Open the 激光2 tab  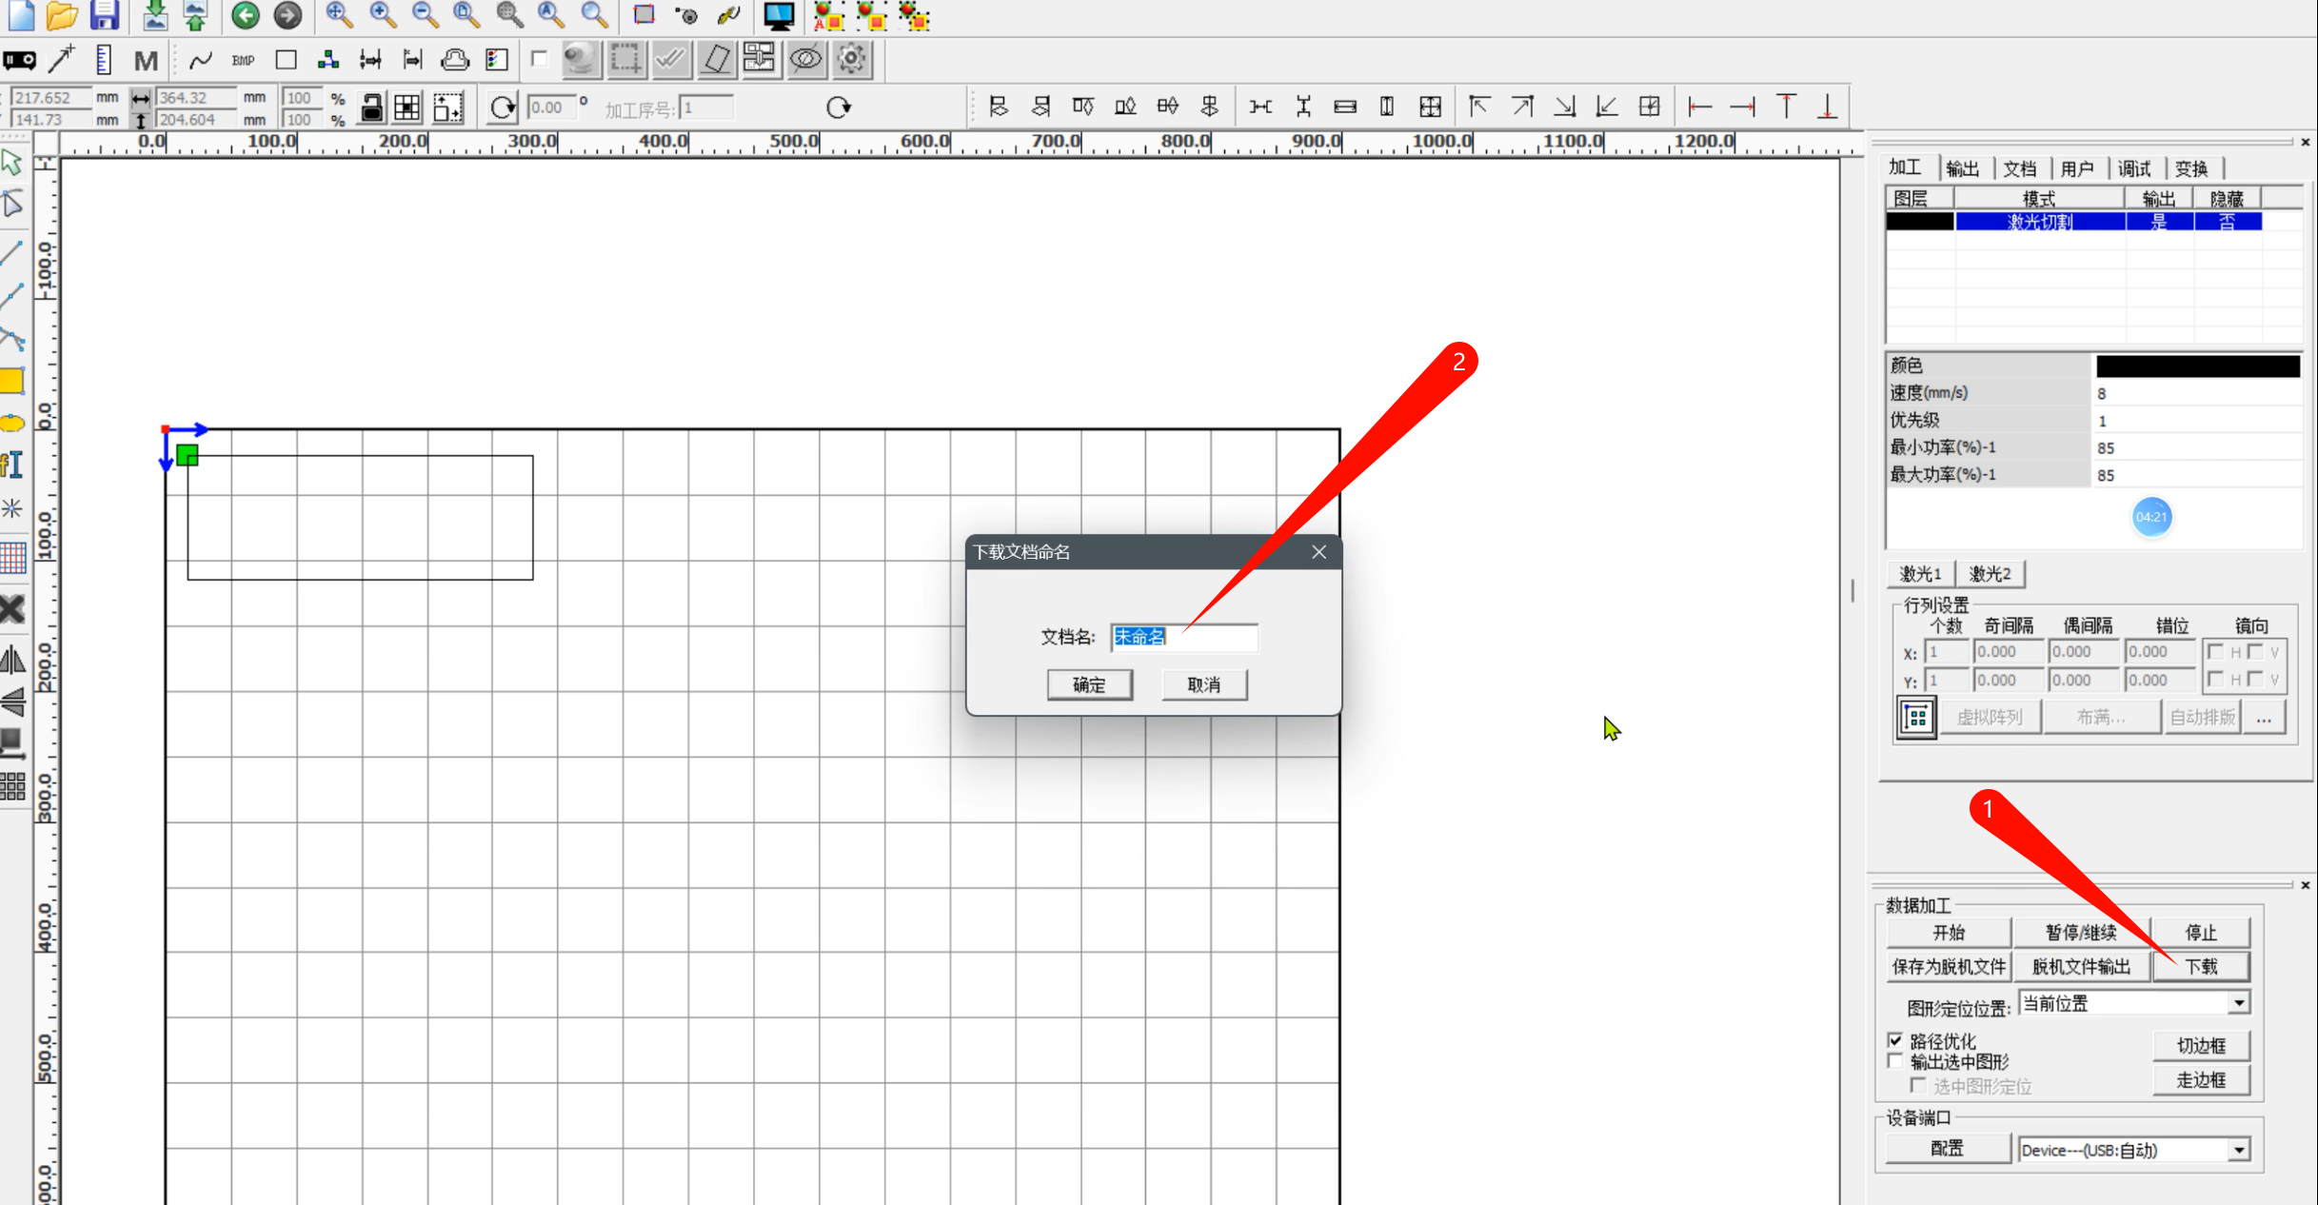point(1990,574)
